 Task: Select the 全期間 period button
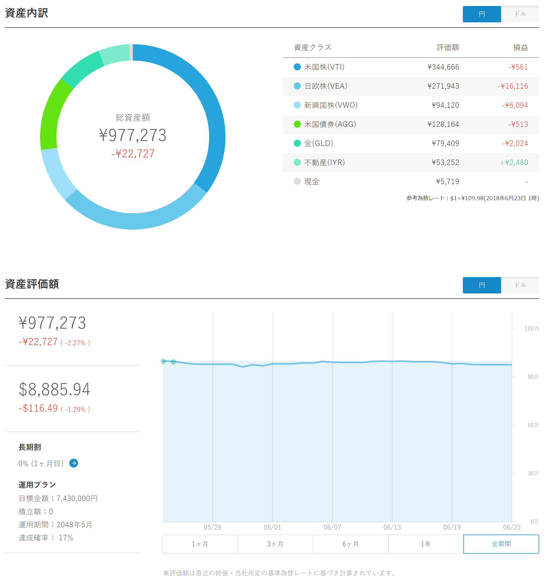tap(501, 544)
